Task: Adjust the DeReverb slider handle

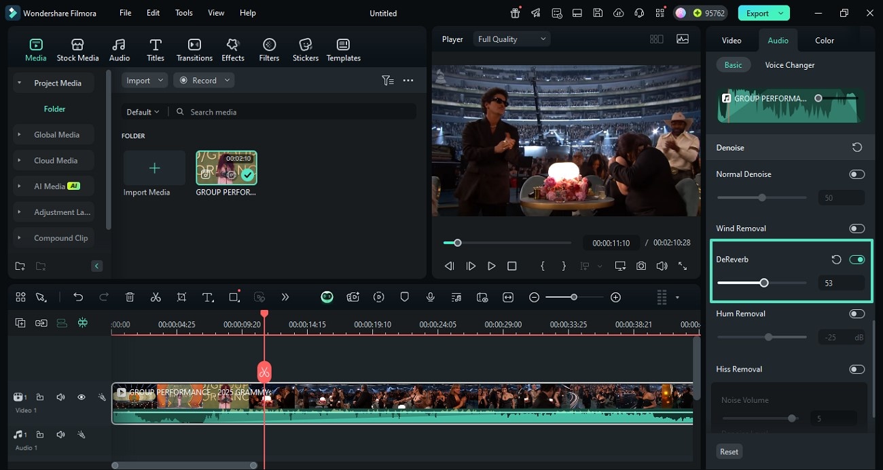Action: tap(764, 283)
